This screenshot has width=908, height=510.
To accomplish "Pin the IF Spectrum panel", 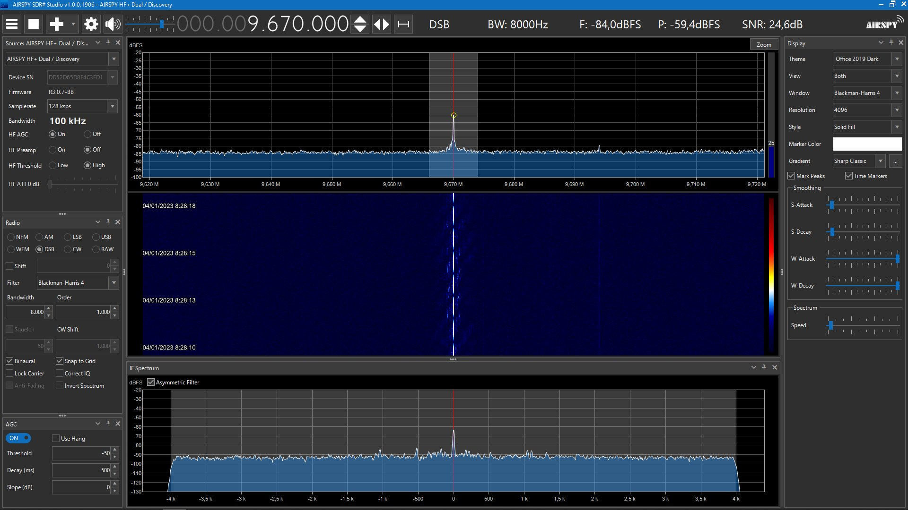I will (x=764, y=368).
